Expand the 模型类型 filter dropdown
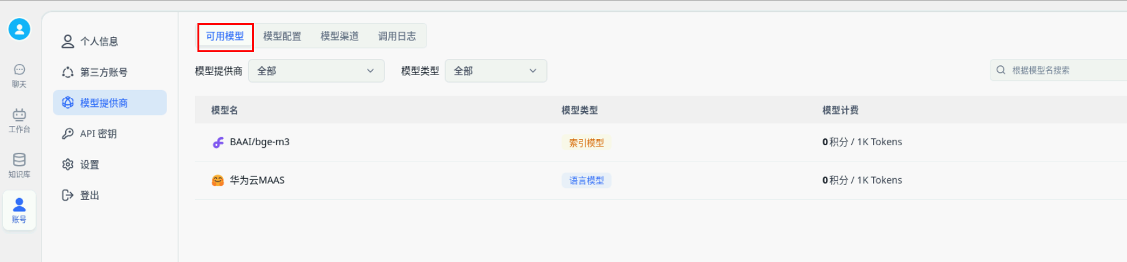1127x262 pixels. click(x=496, y=71)
